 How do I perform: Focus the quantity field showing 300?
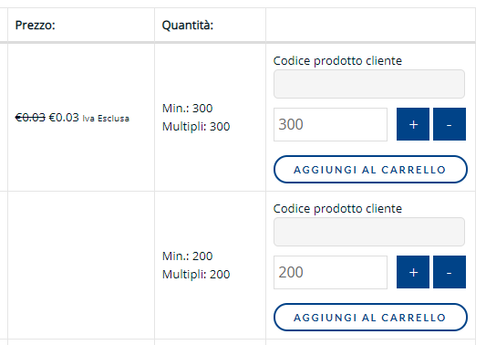point(330,124)
